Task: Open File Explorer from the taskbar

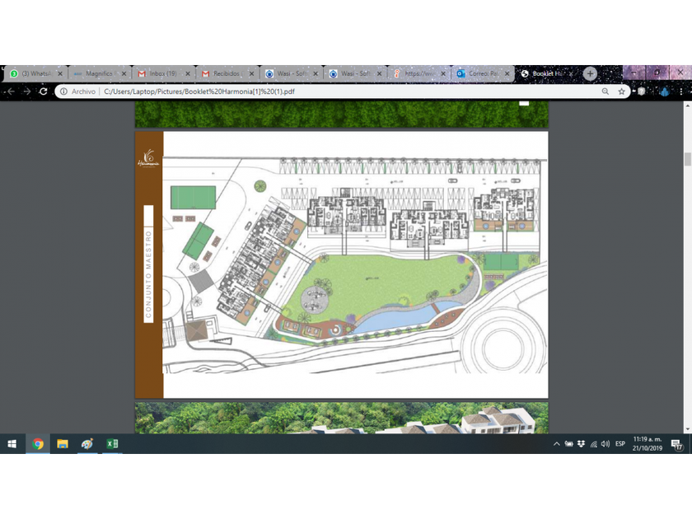Action: click(x=63, y=444)
